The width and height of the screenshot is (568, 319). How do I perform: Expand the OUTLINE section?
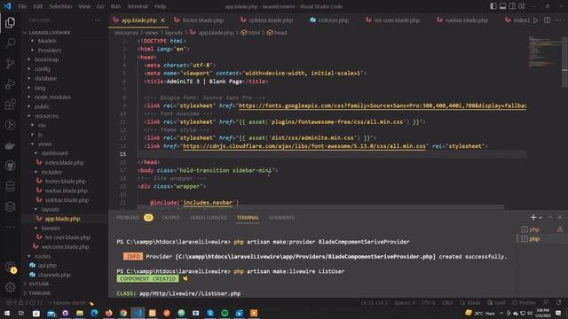pos(39,284)
